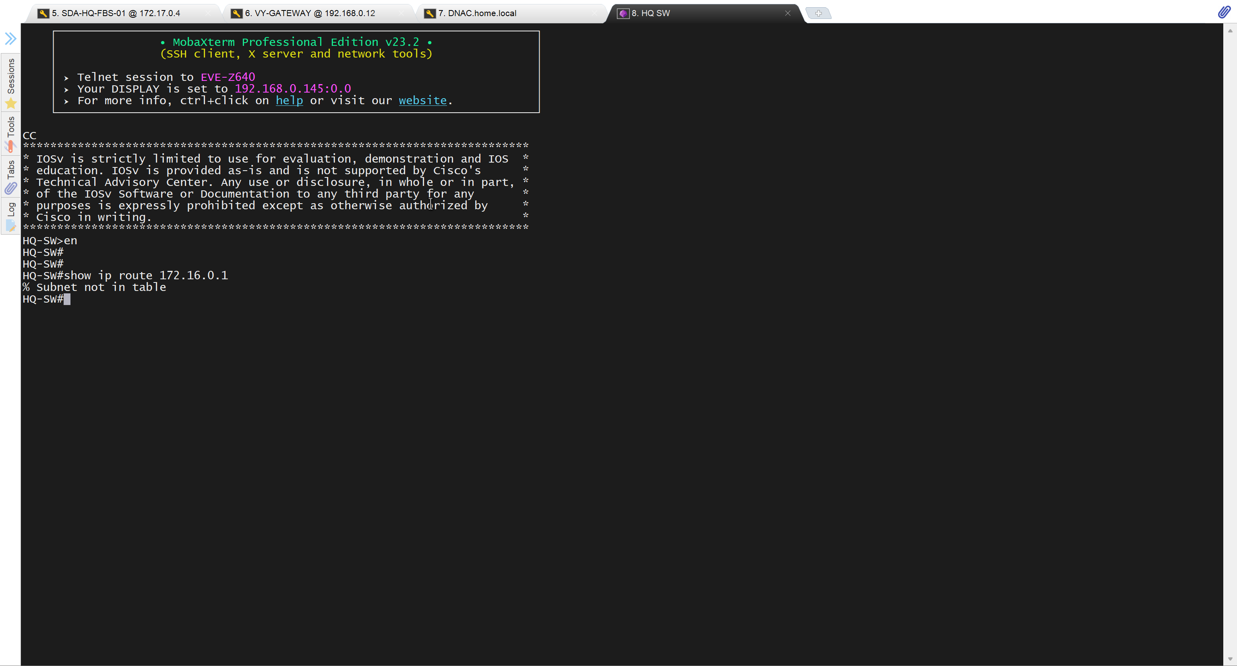Close the SDA-HQ-FBS-01 tab
This screenshot has height=666, width=1237.
(208, 13)
